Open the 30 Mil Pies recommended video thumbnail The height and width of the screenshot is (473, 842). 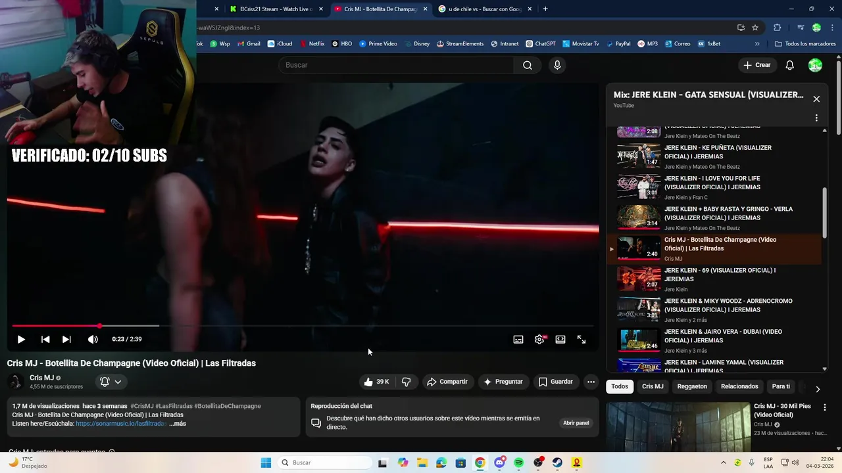[678, 427]
